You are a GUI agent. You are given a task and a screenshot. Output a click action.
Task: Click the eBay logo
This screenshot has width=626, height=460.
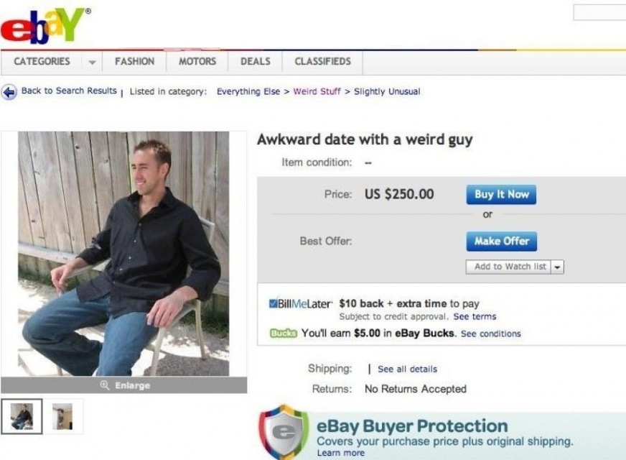(x=45, y=24)
